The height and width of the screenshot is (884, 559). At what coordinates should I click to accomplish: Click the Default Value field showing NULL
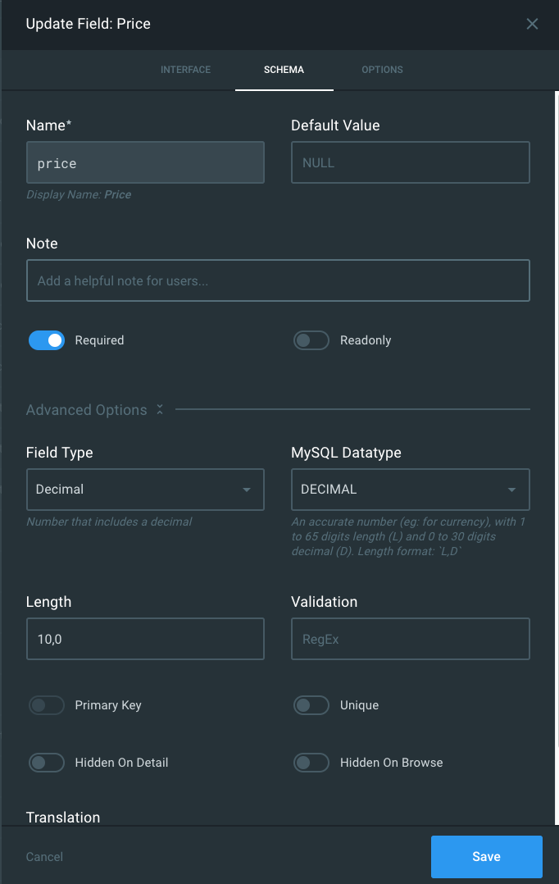410,162
